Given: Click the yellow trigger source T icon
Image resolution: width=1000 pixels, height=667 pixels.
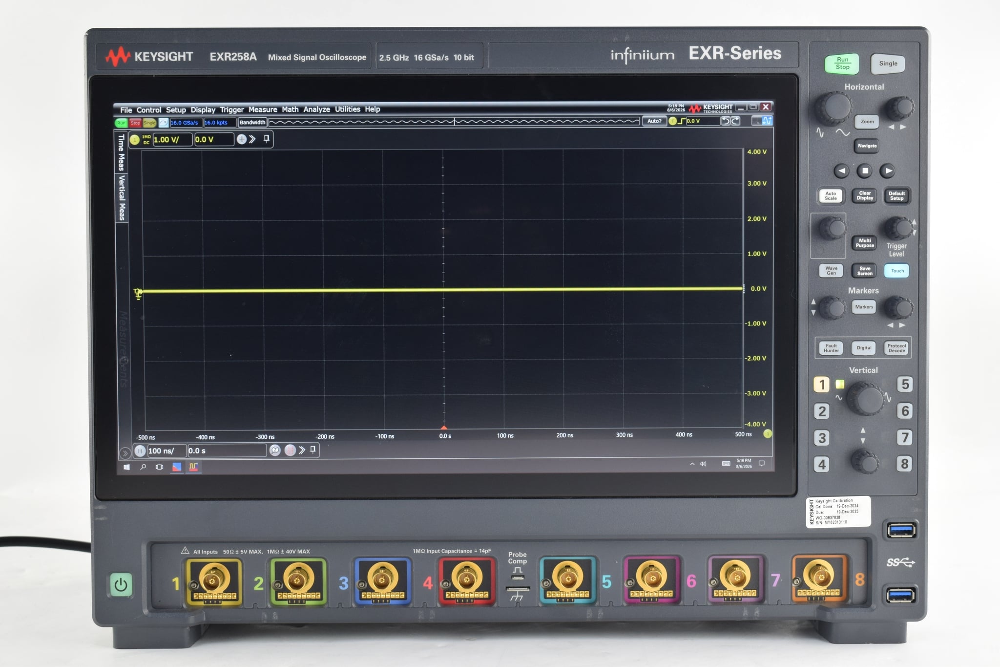Looking at the screenshot, I should pos(673,121).
